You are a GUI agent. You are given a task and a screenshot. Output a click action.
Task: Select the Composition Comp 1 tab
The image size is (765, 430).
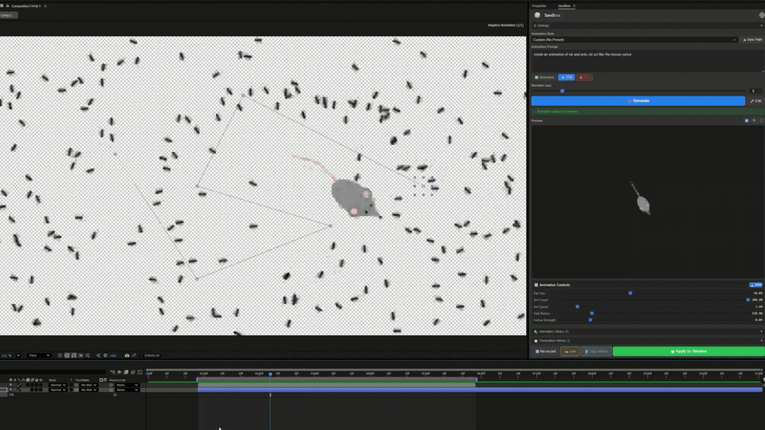tap(25, 6)
